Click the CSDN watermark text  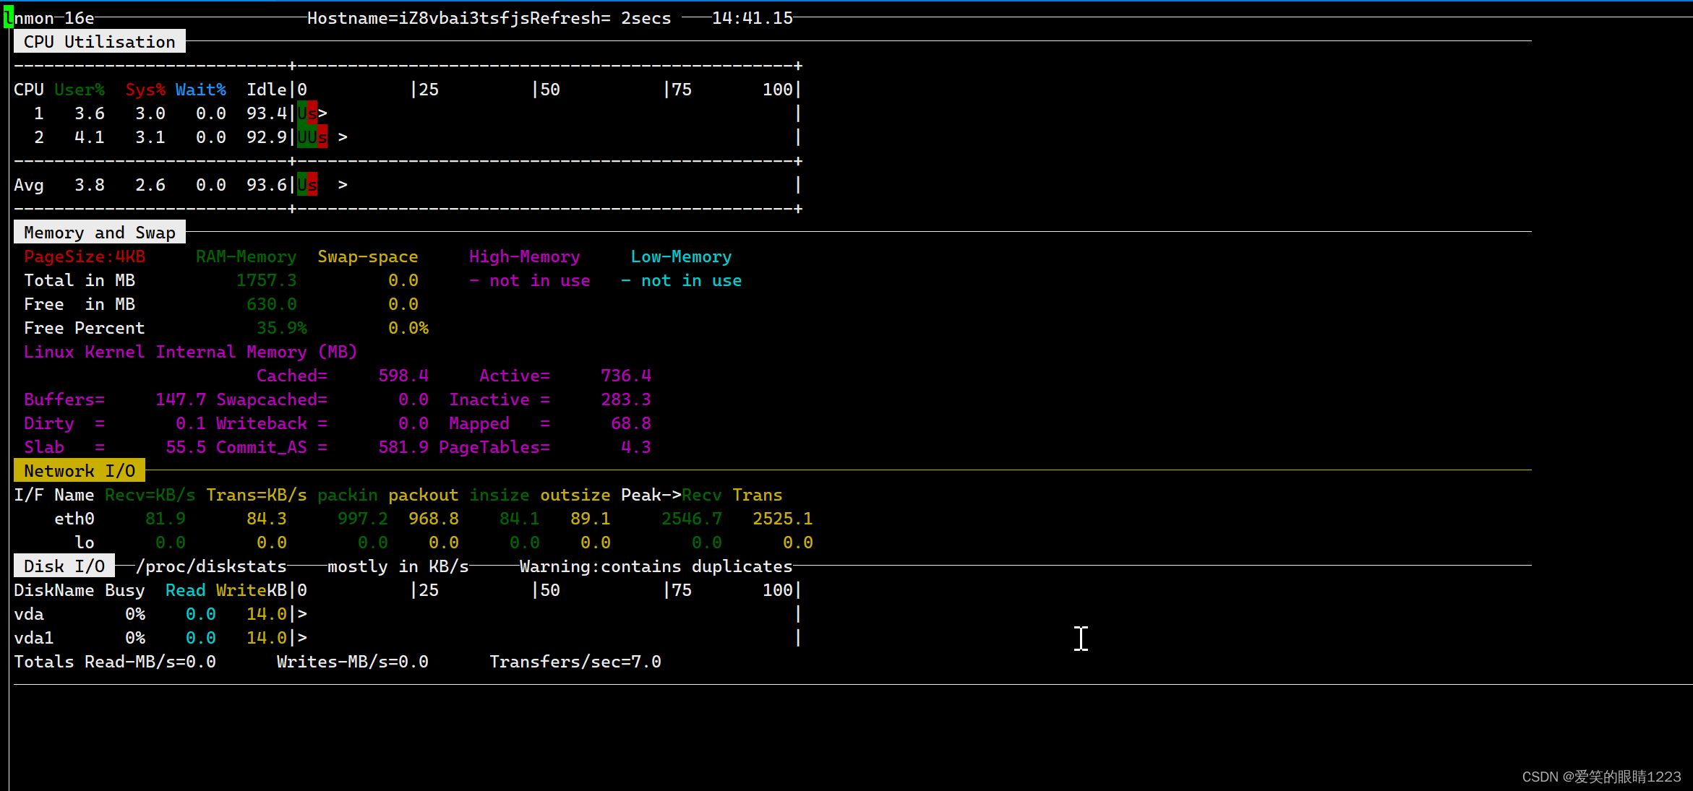[x=1600, y=777]
